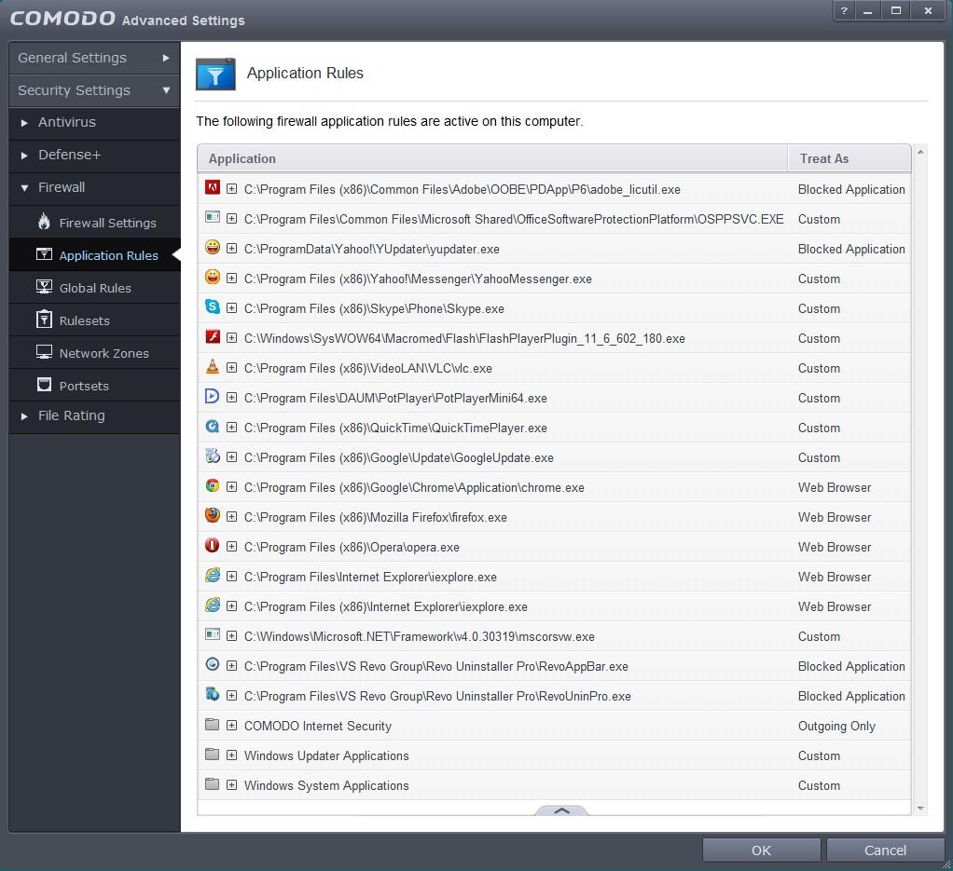953x871 pixels.
Task: Click the scrollbar up arrow
Action: (x=920, y=152)
